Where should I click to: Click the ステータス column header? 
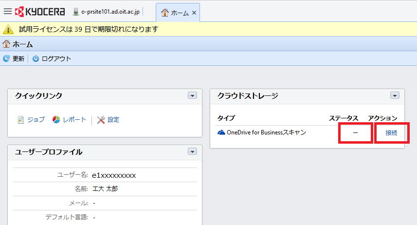(344, 118)
